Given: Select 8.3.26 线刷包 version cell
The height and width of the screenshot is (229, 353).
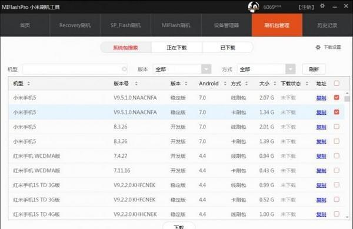Looking at the screenshot, I should click(121, 127).
